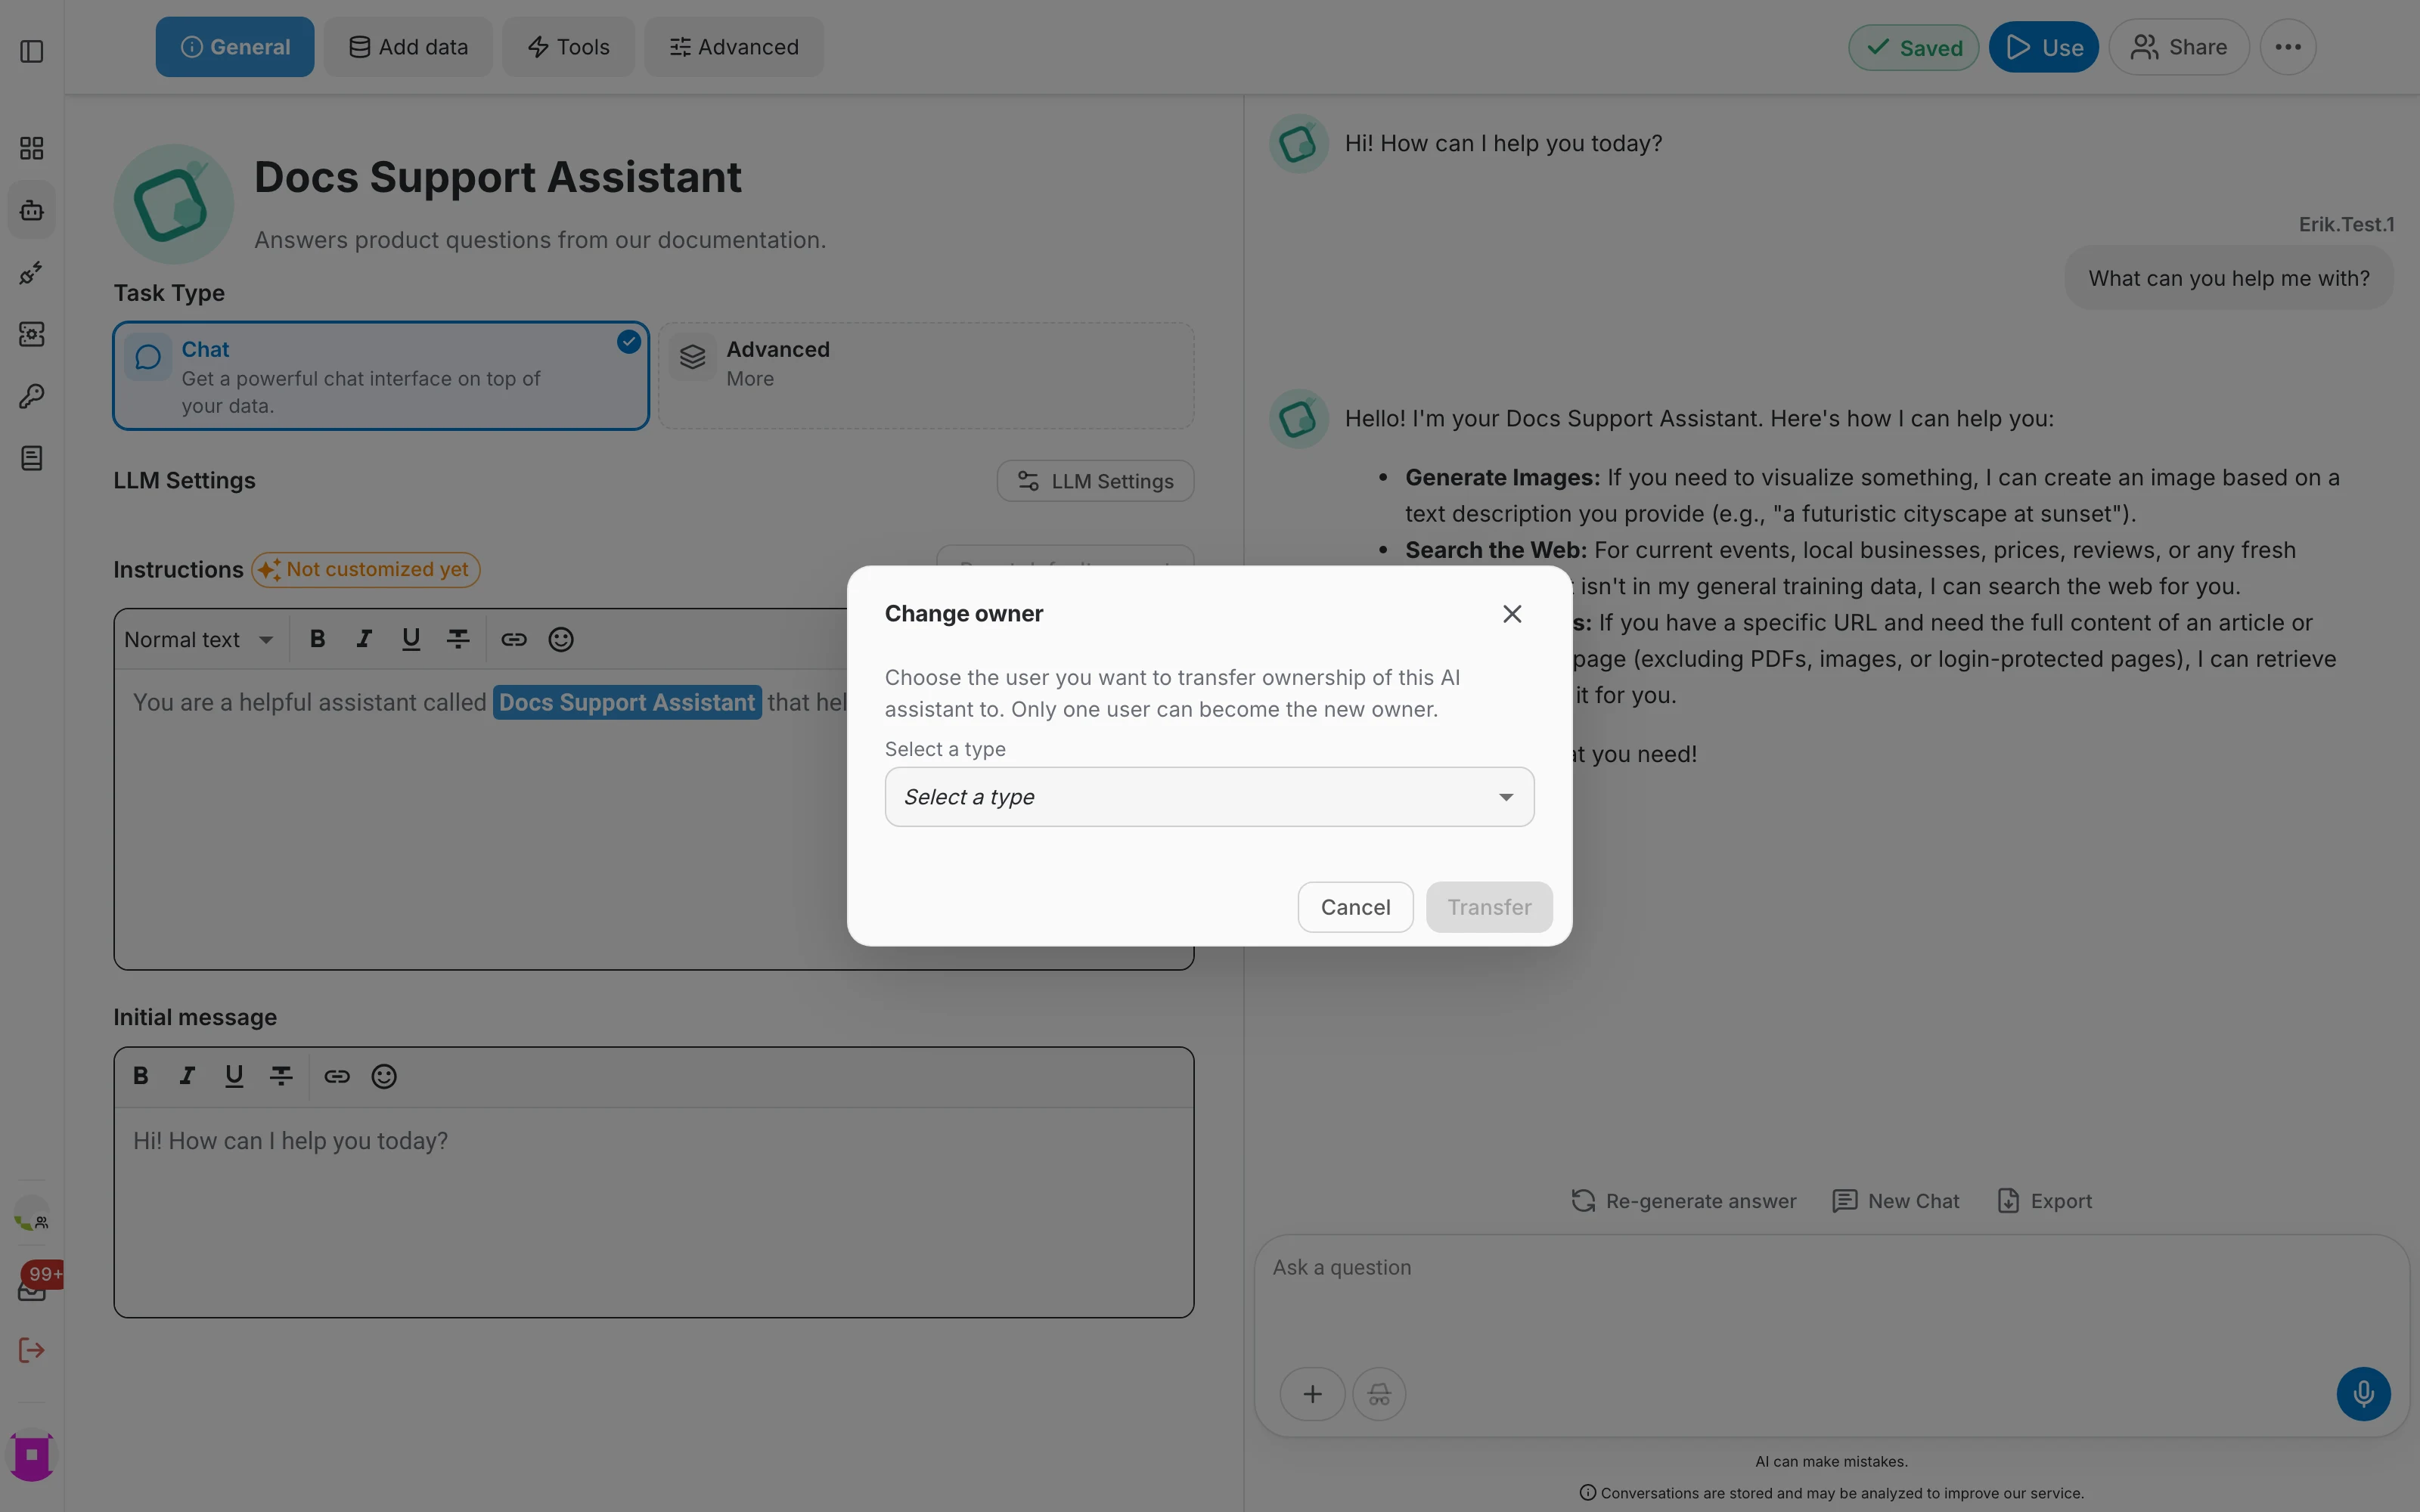Click the Transfer button
Image resolution: width=2420 pixels, height=1512 pixels.
coord(1489,907)
